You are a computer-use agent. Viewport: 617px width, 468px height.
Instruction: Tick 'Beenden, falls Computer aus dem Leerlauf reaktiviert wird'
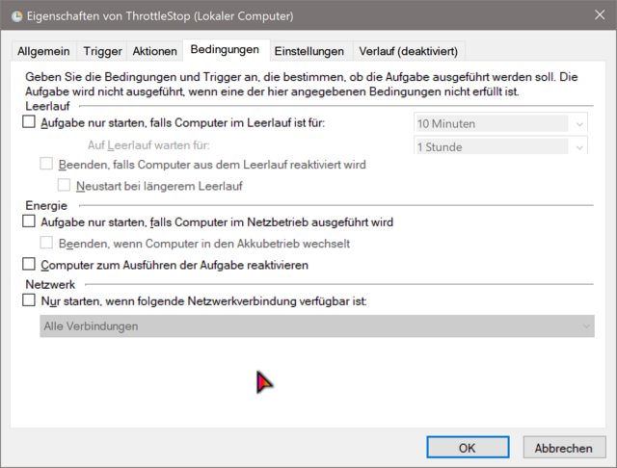[46, 164]
